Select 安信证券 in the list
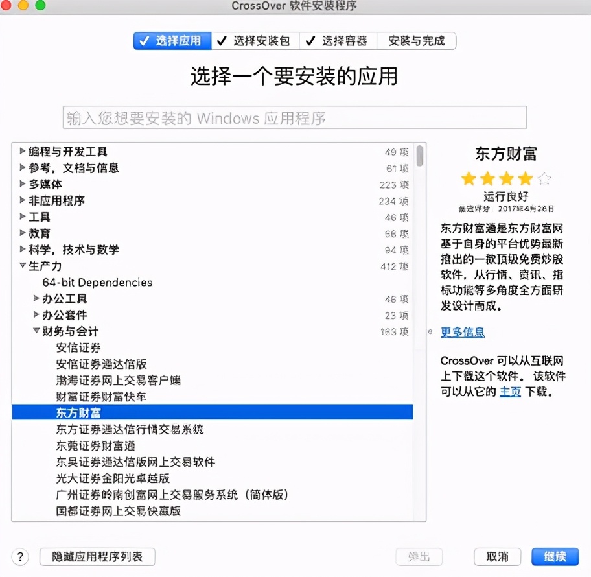The width and height of the screenshot is (591, 577). (78, 347)
